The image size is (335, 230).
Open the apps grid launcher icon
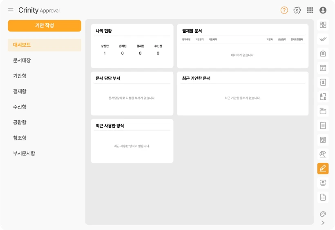pos(310,10)
